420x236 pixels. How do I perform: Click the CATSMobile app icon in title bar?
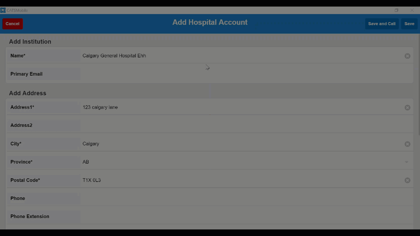coord(3,10)
